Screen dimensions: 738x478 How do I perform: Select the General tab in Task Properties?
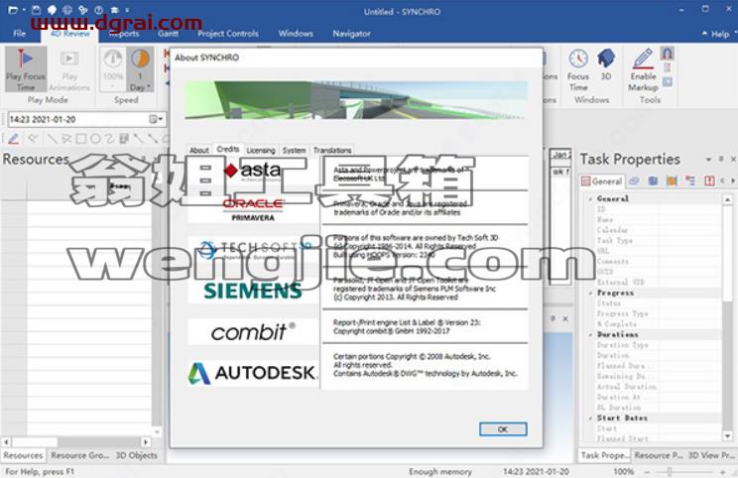coord(601,181)
